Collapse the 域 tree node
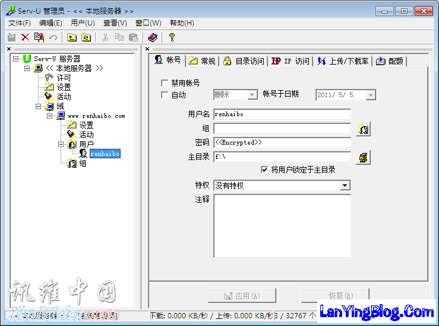 click(x=39, y=106)
